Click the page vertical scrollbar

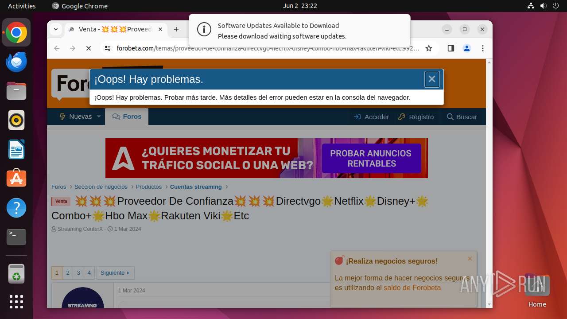pos(489,183)
